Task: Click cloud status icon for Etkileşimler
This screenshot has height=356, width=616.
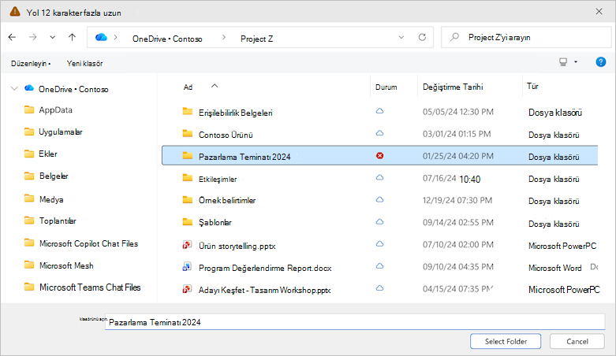Action: (379, 177)
